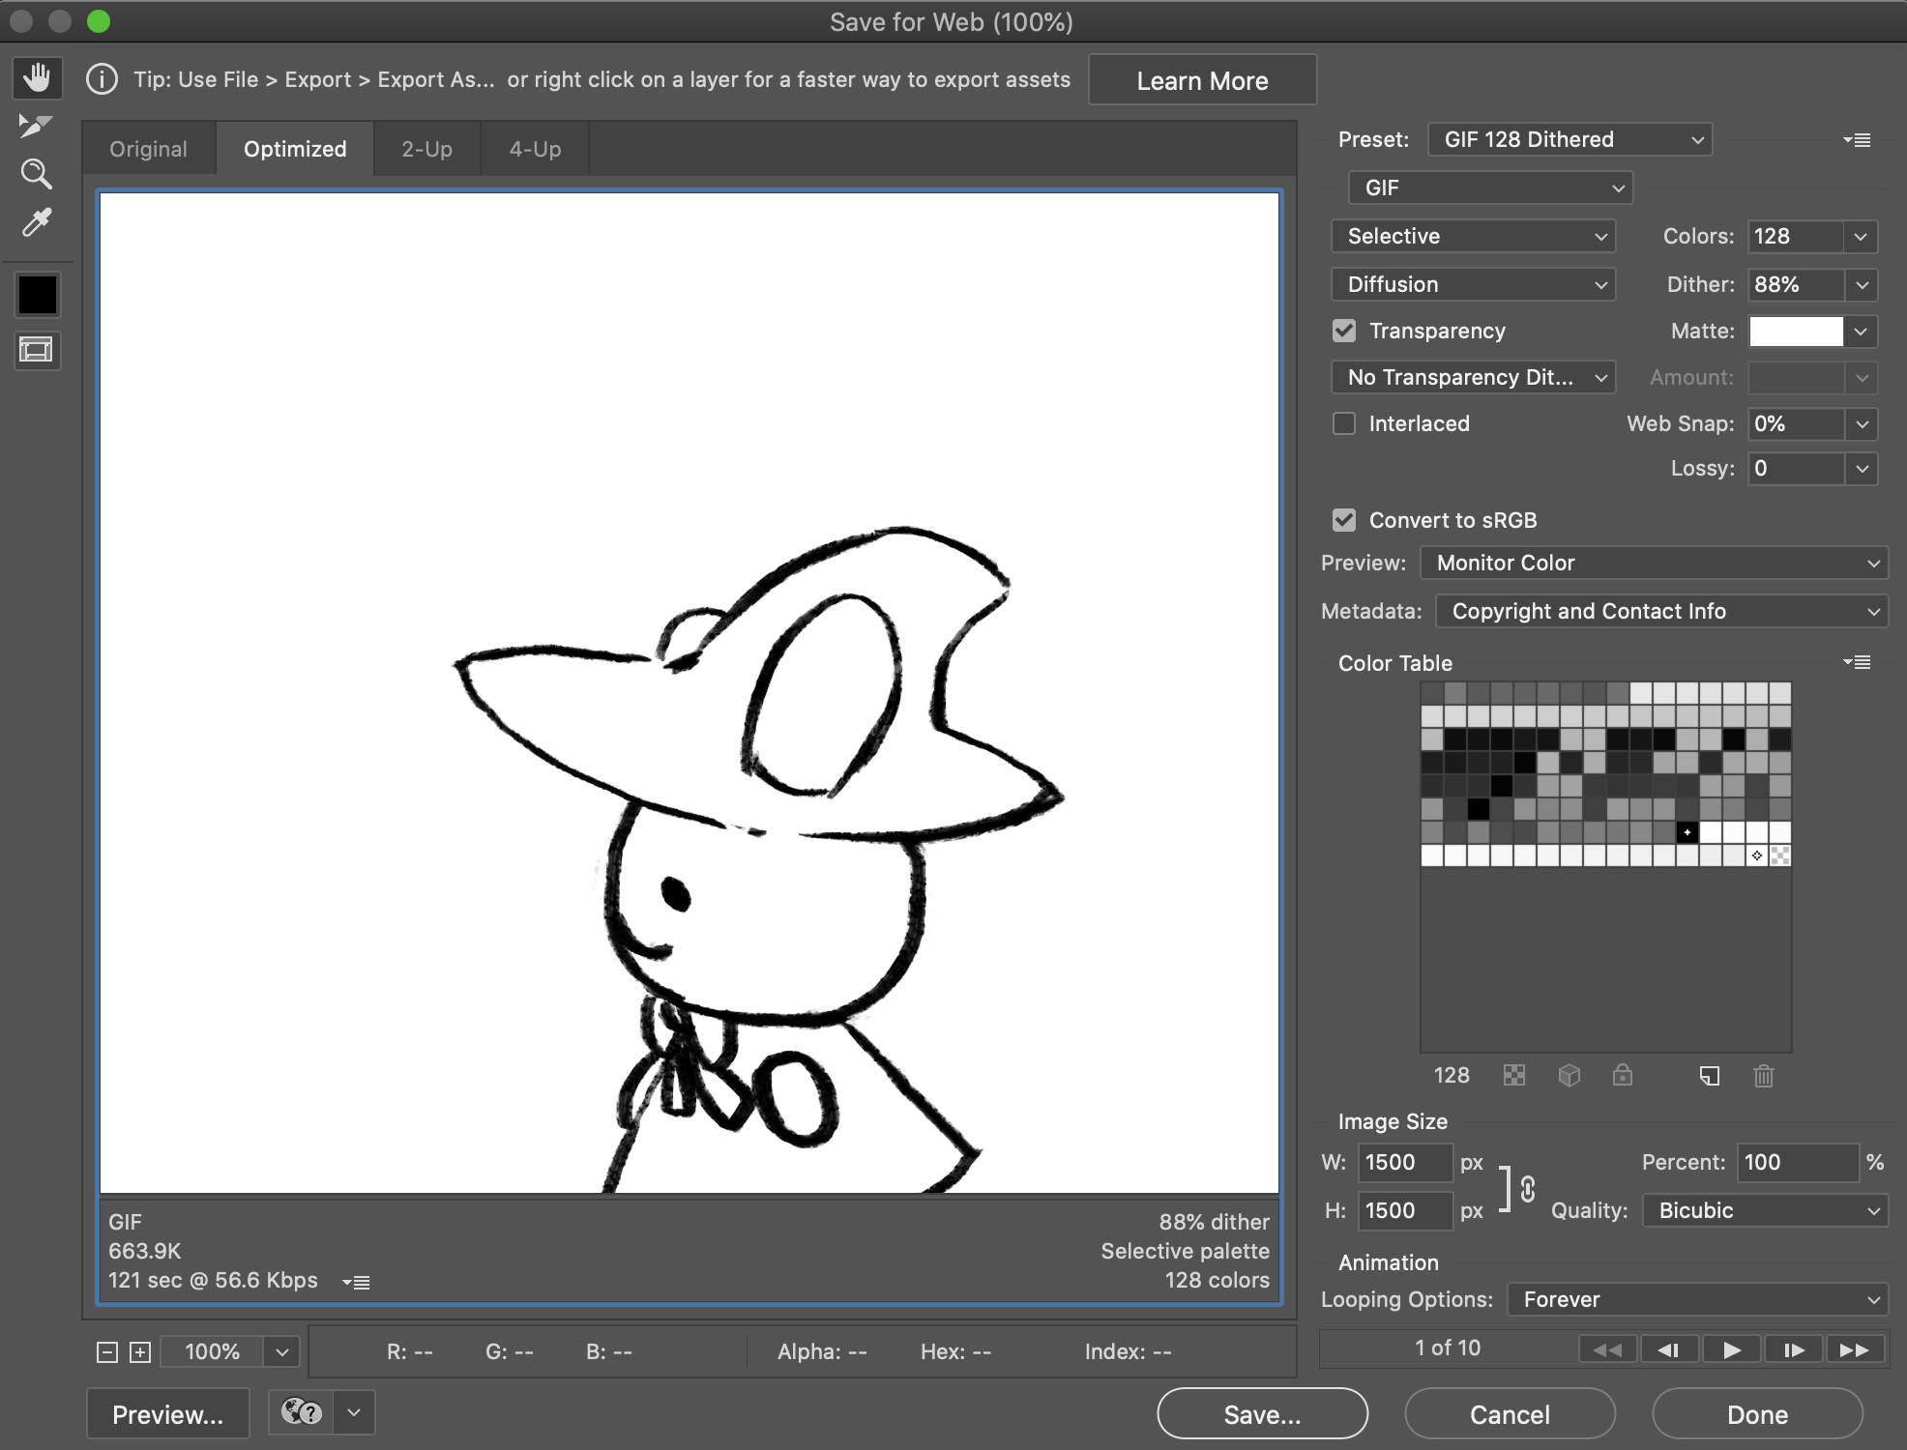The width and height of the screenshot is (1907, 1450).
Task: Advance to the next animation frame
Action: click(1791, 1348)
